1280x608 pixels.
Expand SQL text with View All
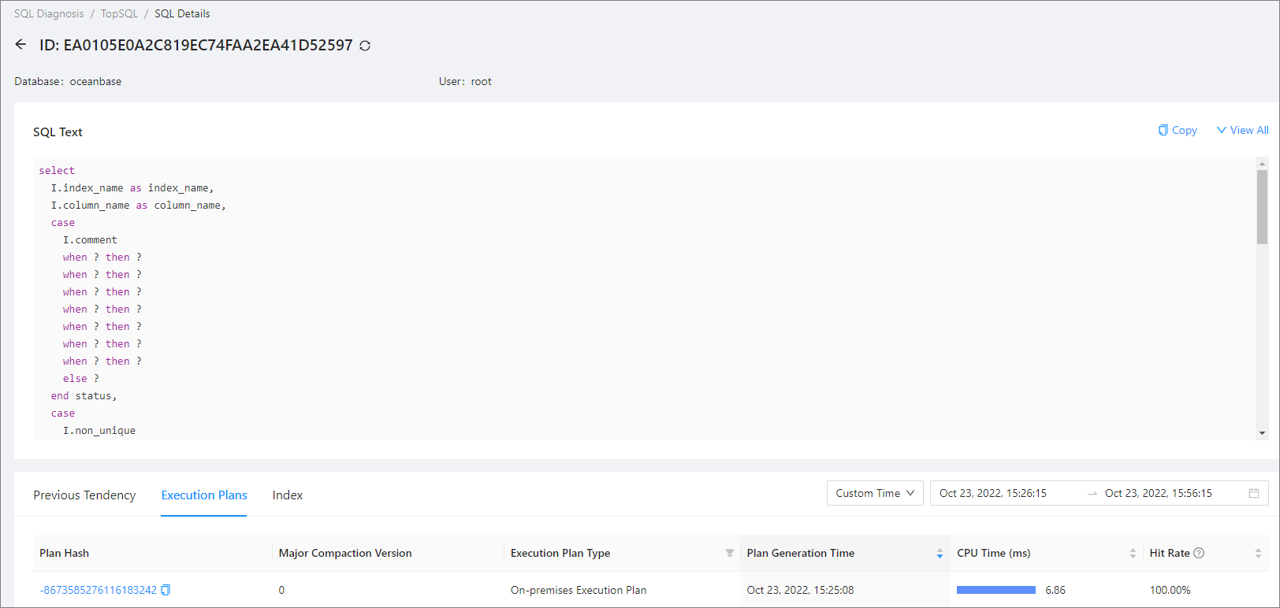(1242, 130)
